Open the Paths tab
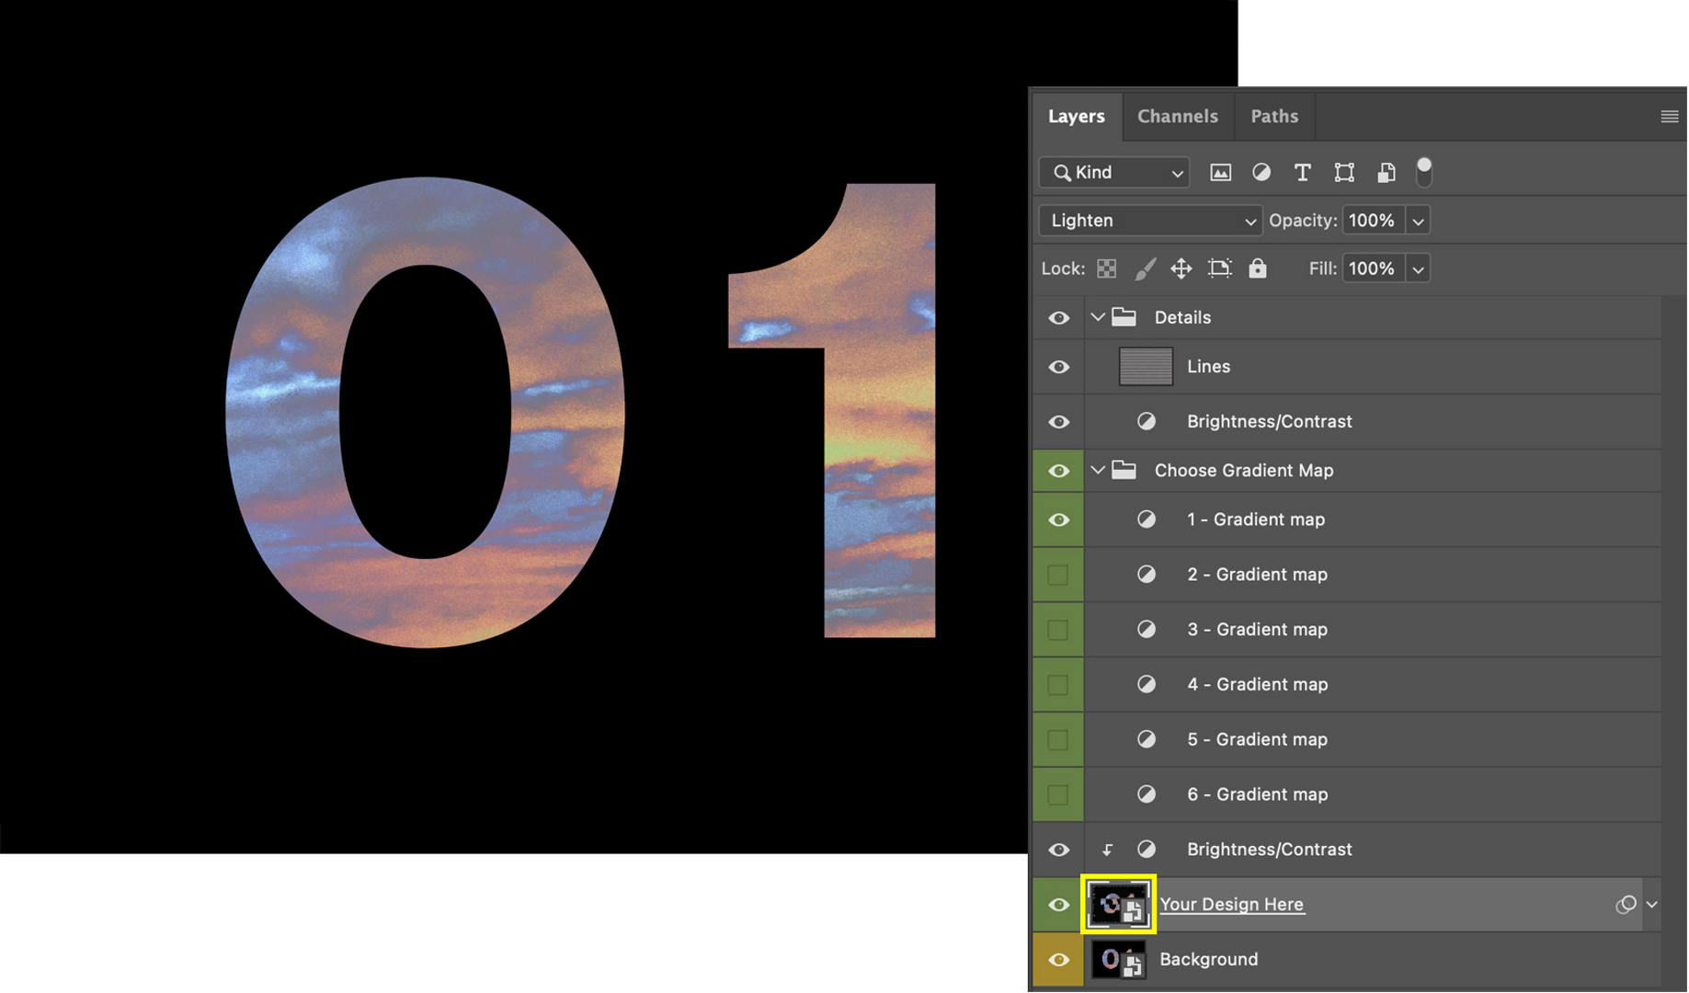The height and width of the screenshot is (993, 1689). point(1273,116)
